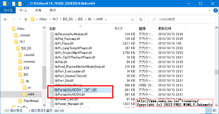Refresh the nt64 folder view
This screenshot has width=219, height=114.
point(141,20)
